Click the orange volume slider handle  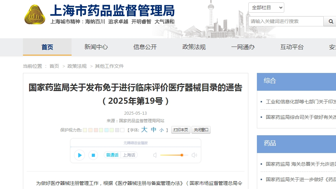[x=182, y=155]
